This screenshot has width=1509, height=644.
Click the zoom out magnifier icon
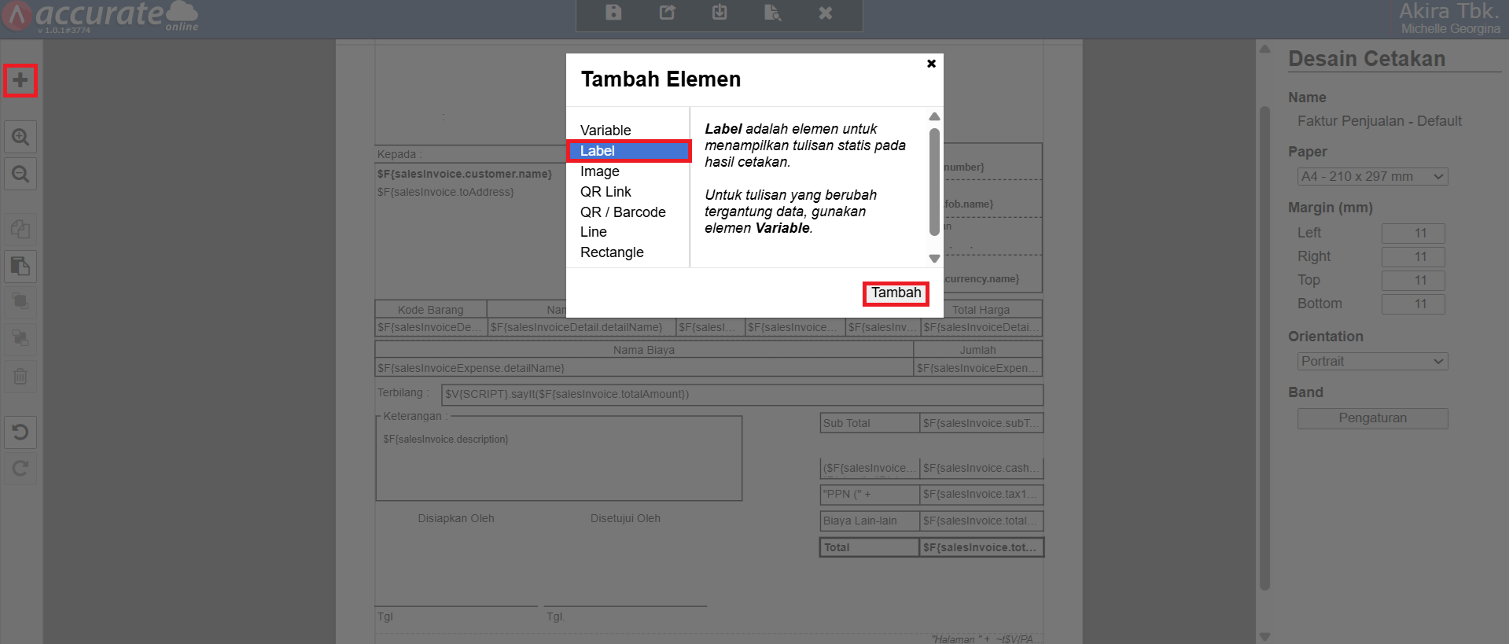20,174
